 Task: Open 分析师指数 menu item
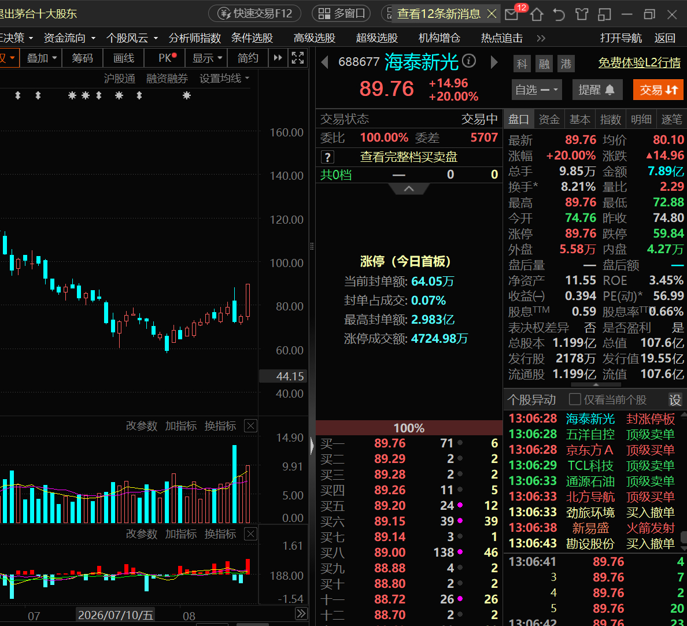click(x=194, y=38)
